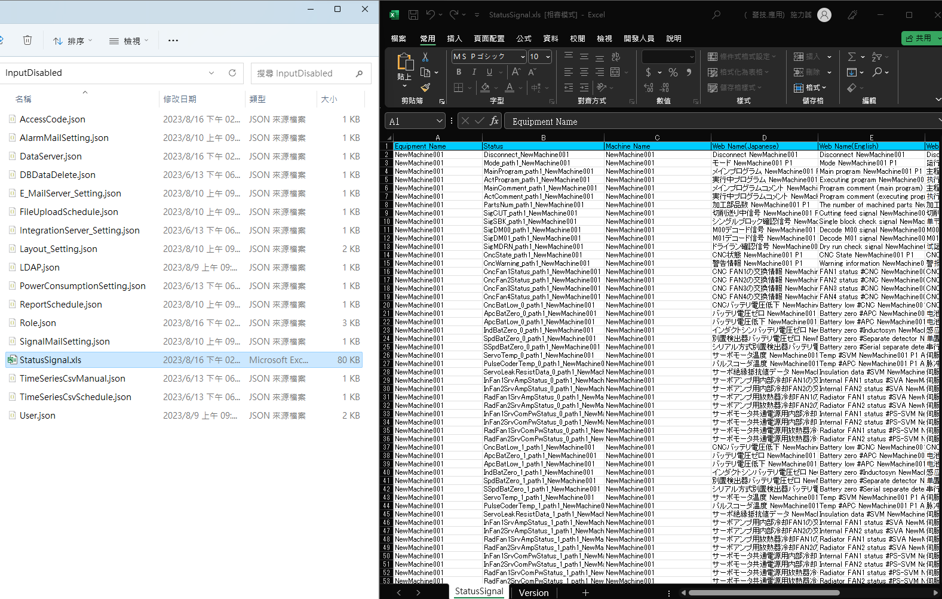
Task: Click the InputDisabled search box
Action: (311, 73)
